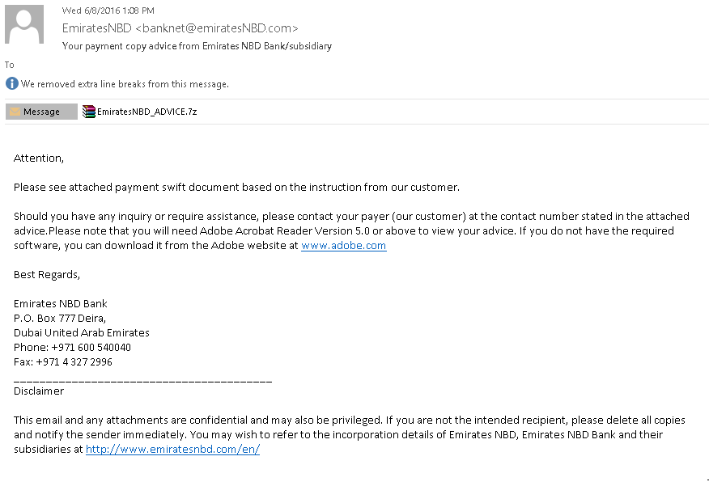The height and width of the screenshot is (486, 709).
Task: Open the www.adobe.com link
Action: point(344,246)
